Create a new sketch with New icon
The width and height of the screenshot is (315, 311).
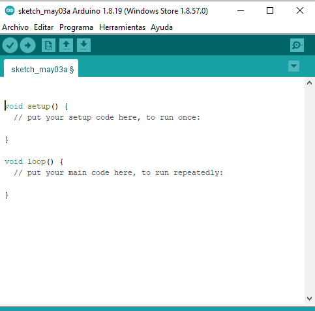tap(48, 46)
